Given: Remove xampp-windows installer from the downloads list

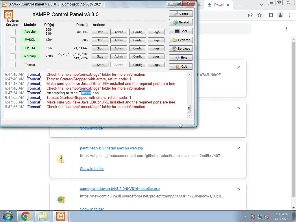Looking at the screenshot, I should pos(238,189).
